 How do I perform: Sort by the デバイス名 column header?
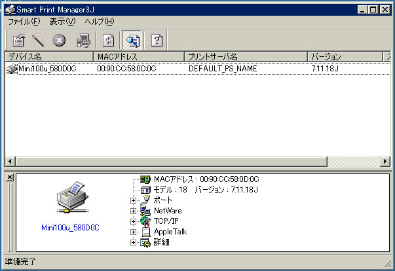[x=49, y=57]
